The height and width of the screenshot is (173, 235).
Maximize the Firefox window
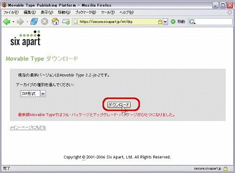(223, 6)
